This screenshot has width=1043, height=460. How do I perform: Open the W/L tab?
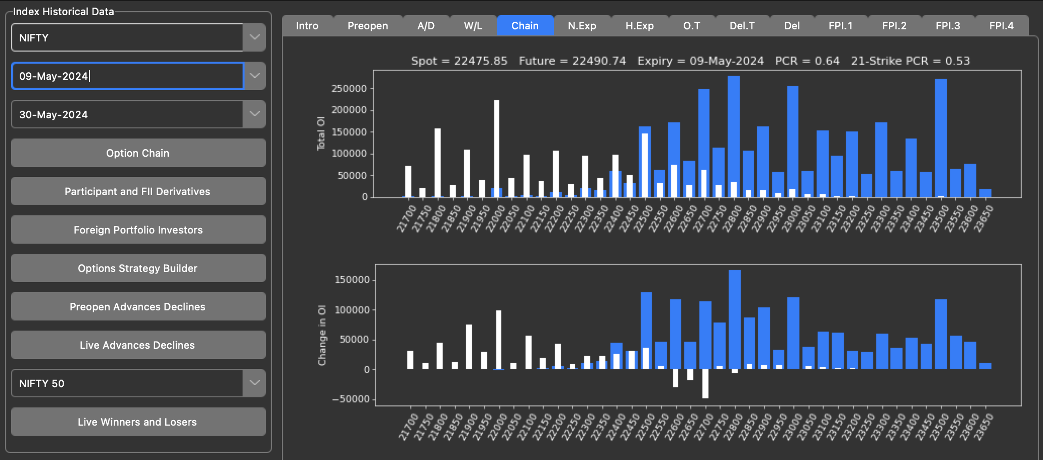(x=473, y=26)
